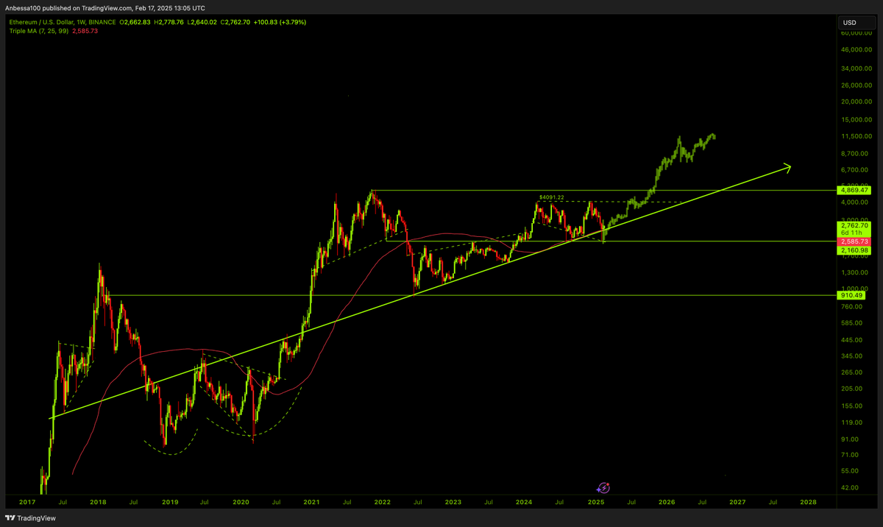Click the 2019 label on time axis
Viewport: 883px width, 527px height.
(170, 502)
